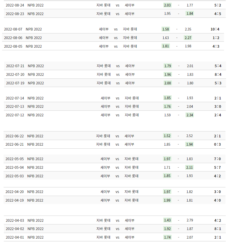Click the 2.03 odds in the 2022-08-24 row
This screenshot has width=237, height=249.
pyautogui.click(x=167, y=5)
